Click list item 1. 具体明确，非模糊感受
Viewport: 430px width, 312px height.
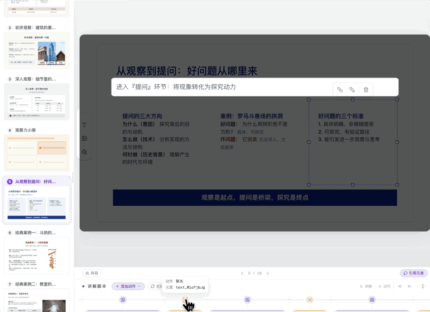point(346,124)
